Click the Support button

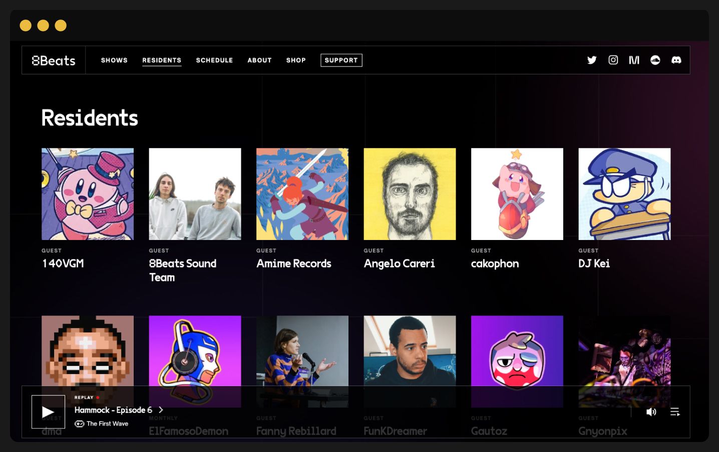click(x=341, y=60)
